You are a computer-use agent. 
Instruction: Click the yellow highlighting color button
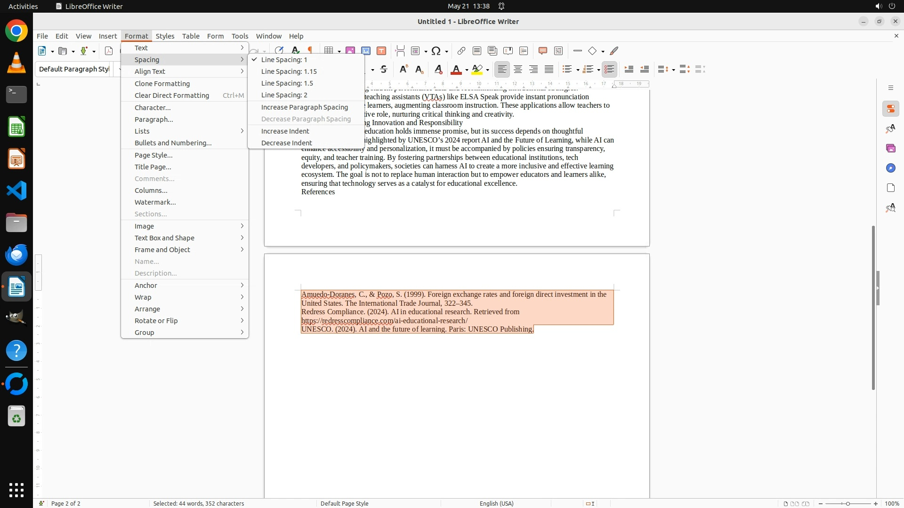pos(477,70)
